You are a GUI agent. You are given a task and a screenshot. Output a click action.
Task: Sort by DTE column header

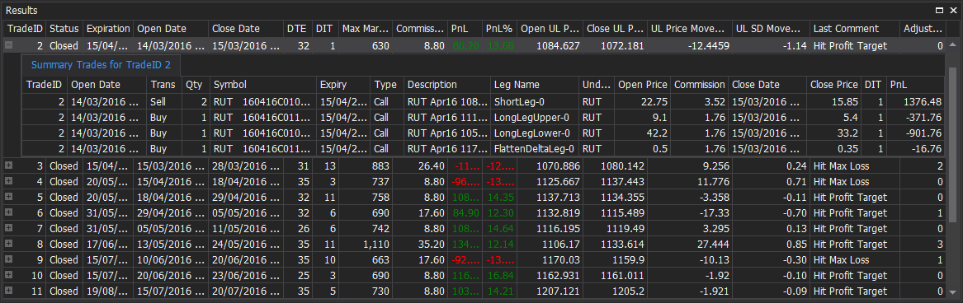297,29
